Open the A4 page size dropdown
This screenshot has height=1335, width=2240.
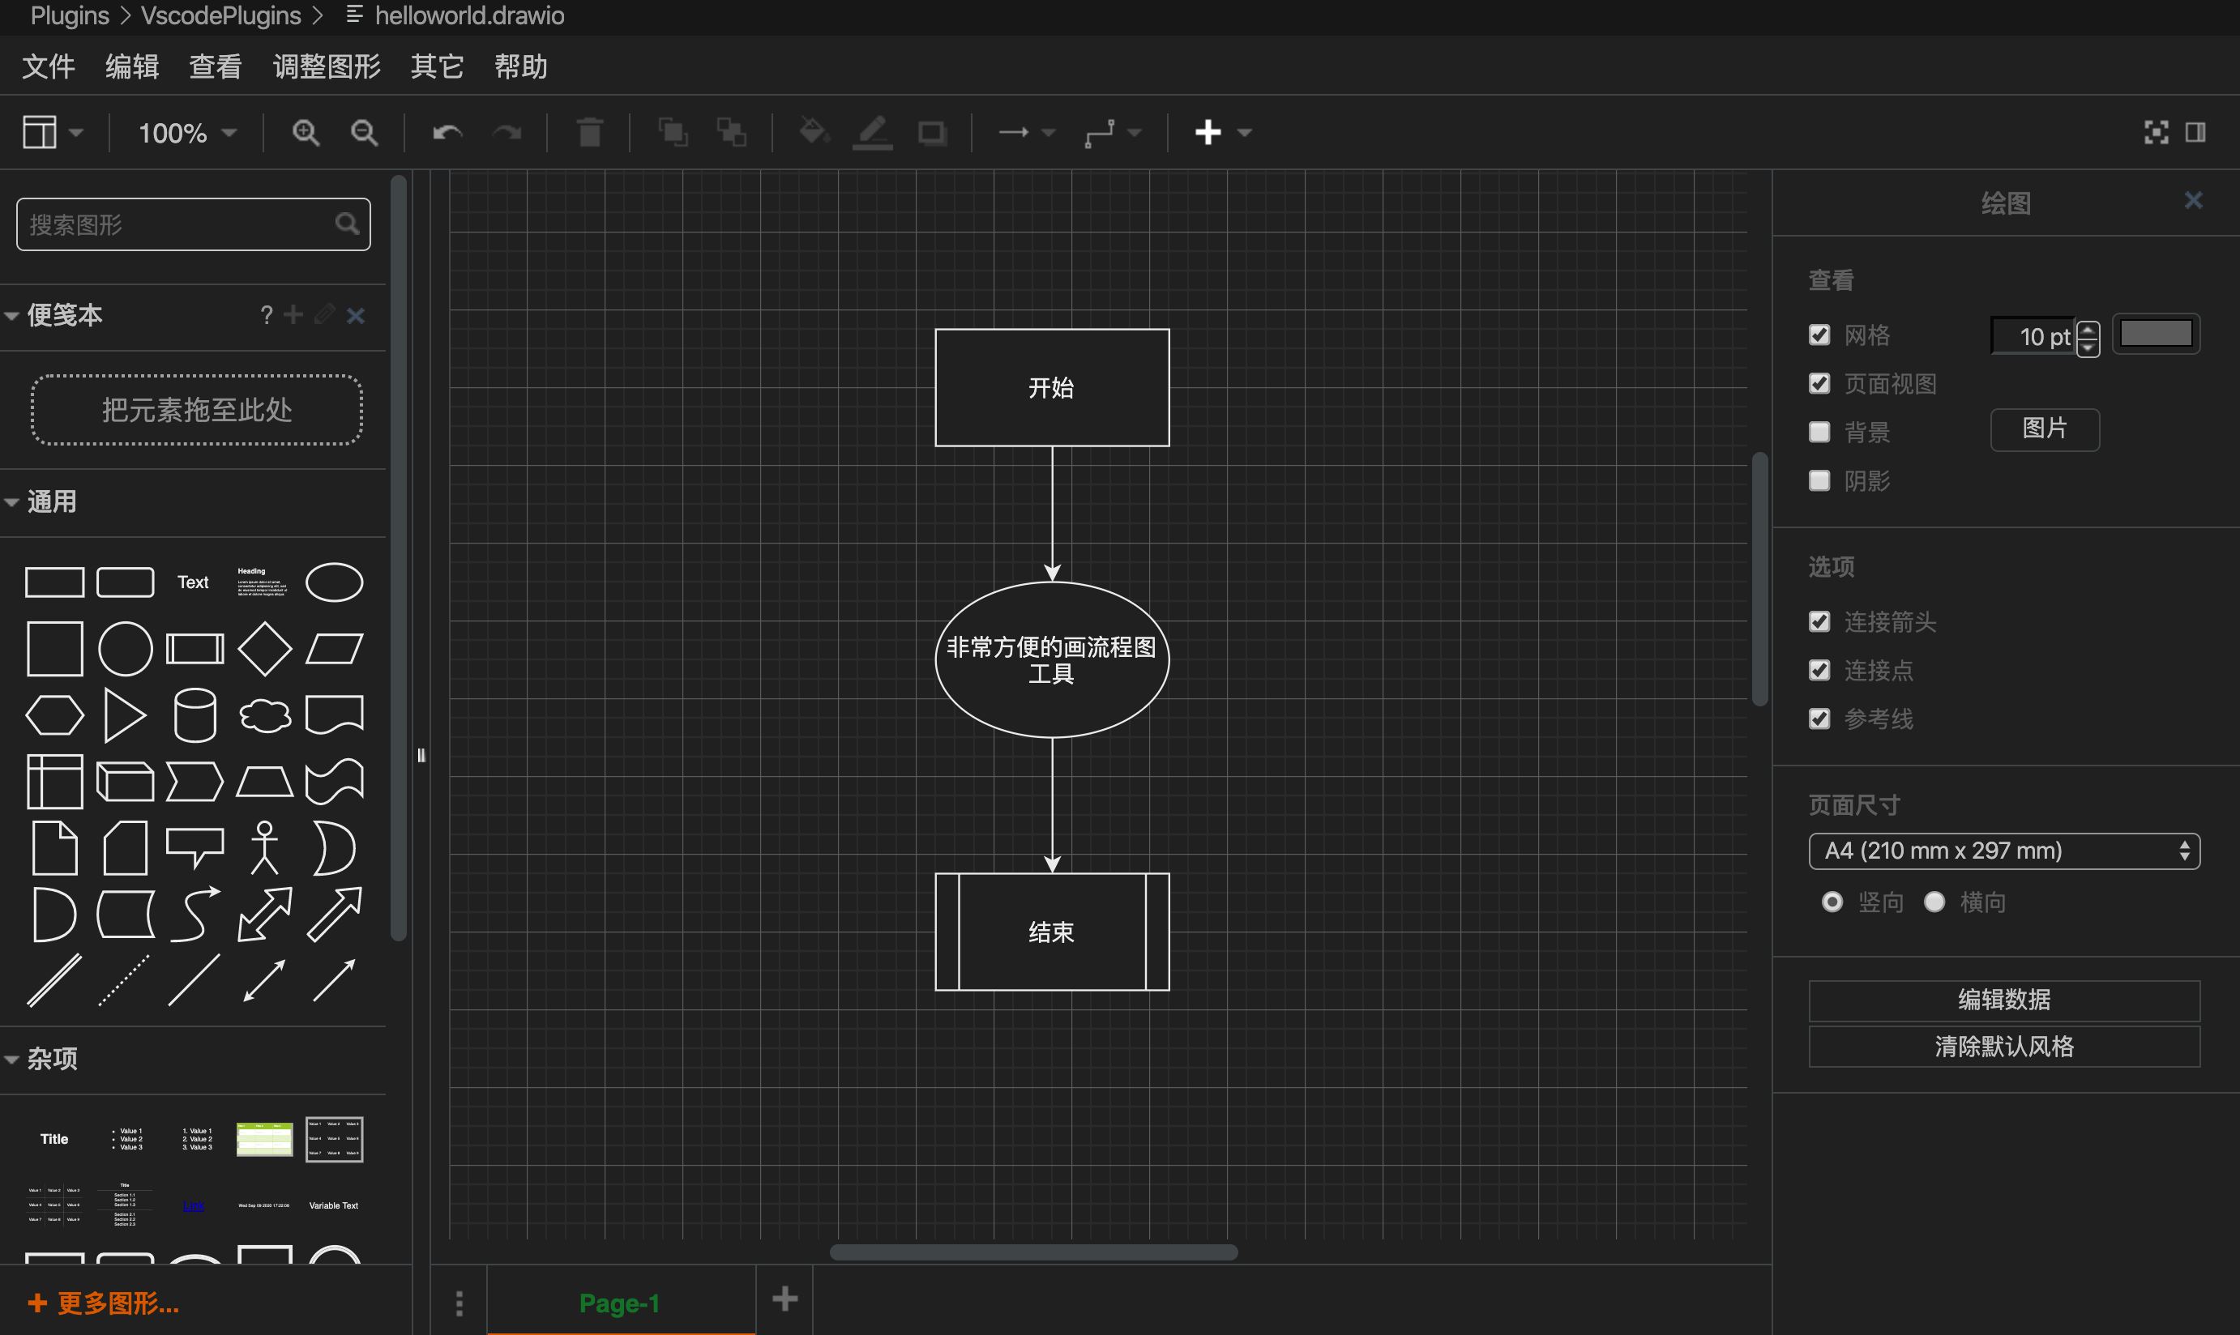2003,851
